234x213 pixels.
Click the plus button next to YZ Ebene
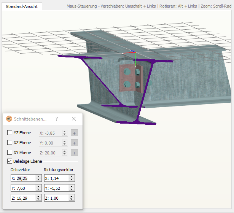75,133
